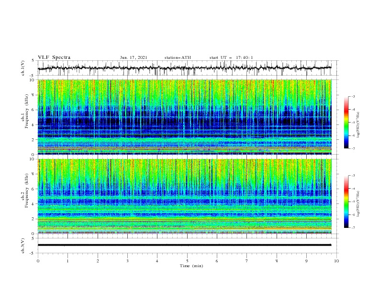Click the time axis end tick label "10"
The height and width of the screenshot is (293, 379).
coord(336,261)
